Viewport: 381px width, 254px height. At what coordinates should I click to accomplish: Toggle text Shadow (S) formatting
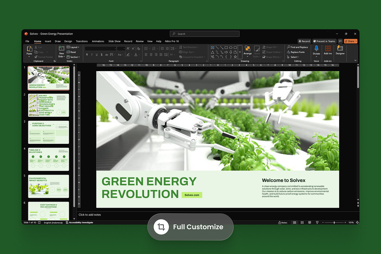coord(102,55)
